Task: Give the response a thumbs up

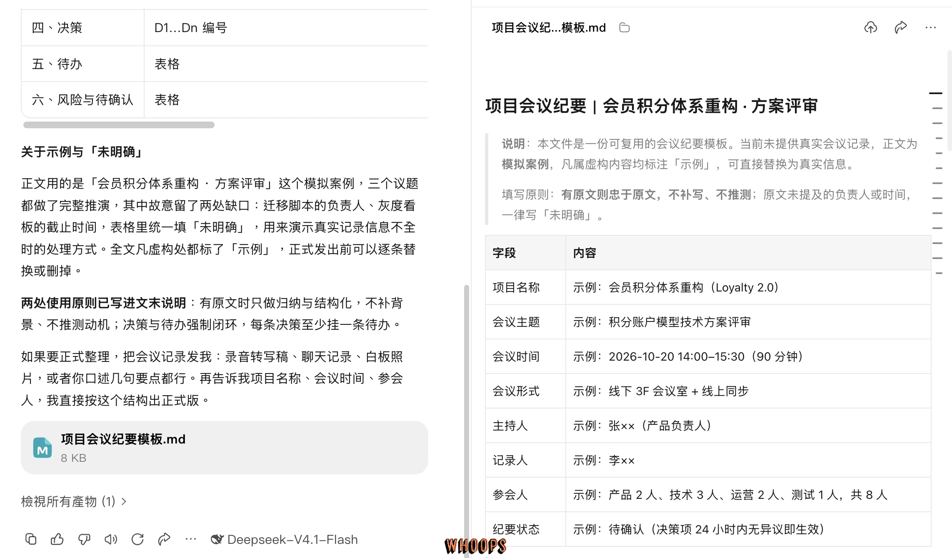Action: [57, 539]
